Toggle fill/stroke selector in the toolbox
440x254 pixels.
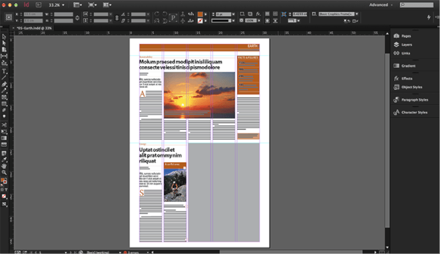click(x=4, y=181)
